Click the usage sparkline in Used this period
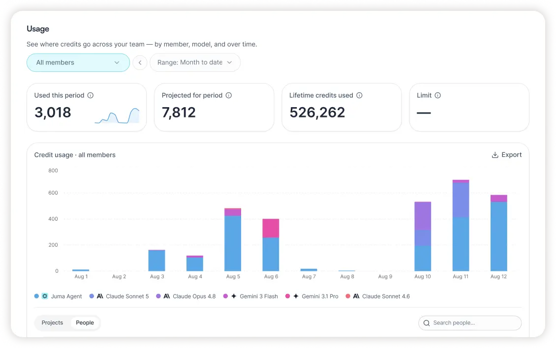This screenshot has width=556, height=348. tap(117, 116)
